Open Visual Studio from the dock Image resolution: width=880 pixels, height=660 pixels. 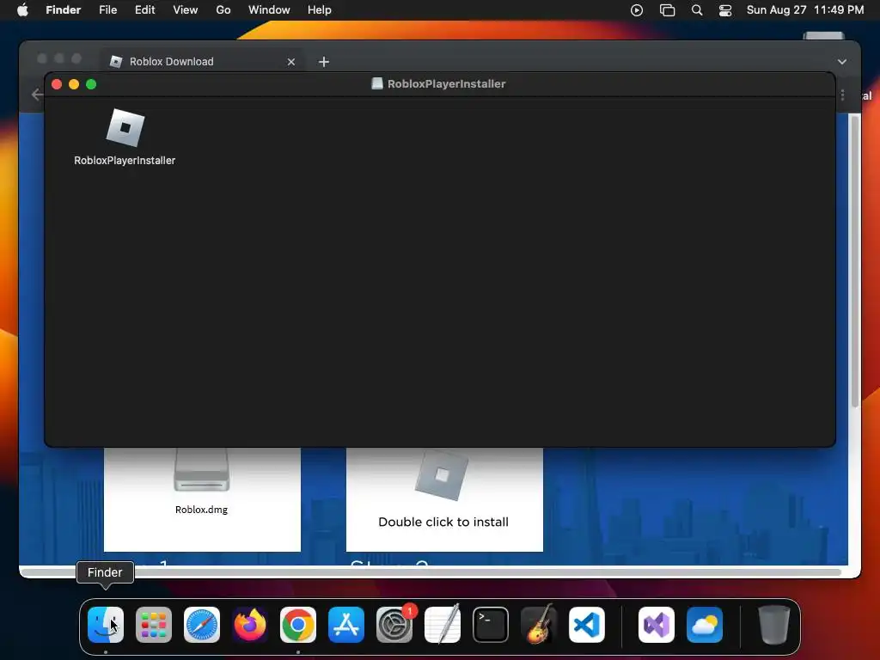657,625
